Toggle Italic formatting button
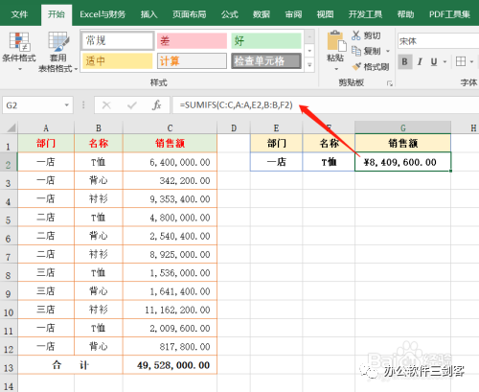The image size is (479, 392). tap(420, 61)
